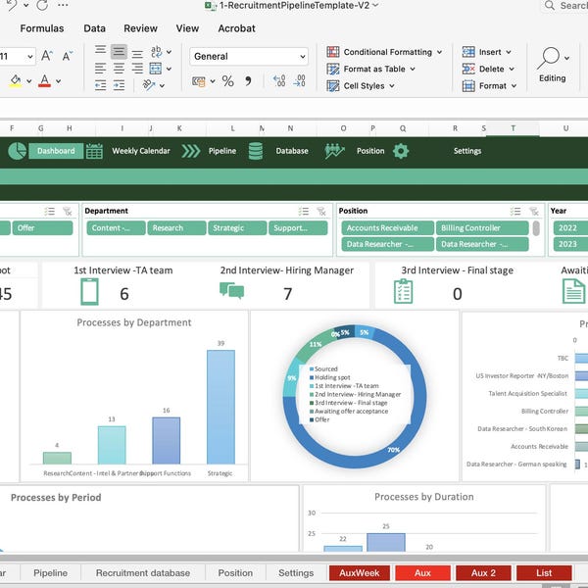Go to Pipeline via navigation bar
The width and height of the screenshot is (588, 588).
click(222, 151)
